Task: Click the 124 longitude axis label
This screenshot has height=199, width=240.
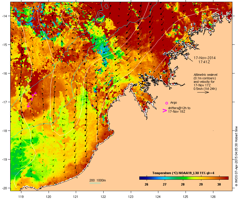Action: coord(158,197)
